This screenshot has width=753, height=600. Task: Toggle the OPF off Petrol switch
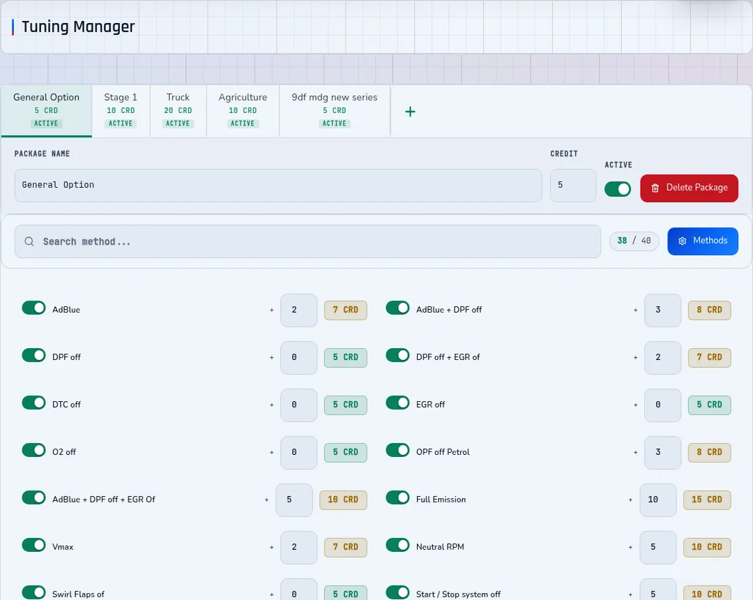click(x=397, y=450)
